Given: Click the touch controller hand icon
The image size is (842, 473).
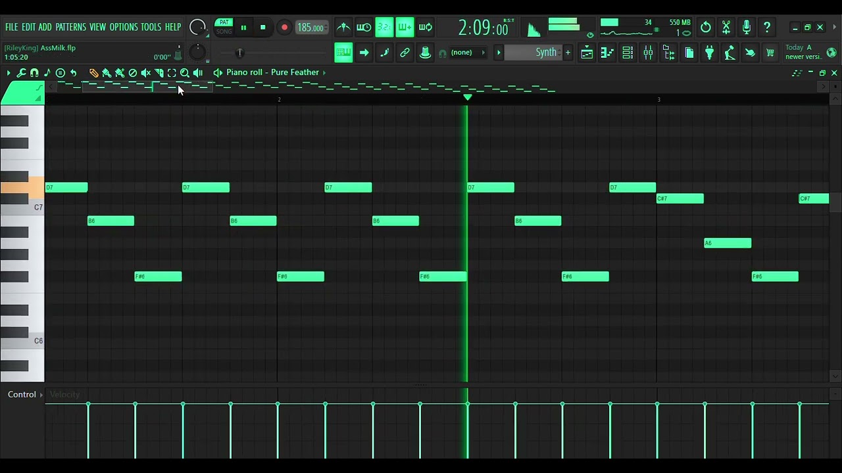Looking at the screenshot, I should (x=750, y=53).
